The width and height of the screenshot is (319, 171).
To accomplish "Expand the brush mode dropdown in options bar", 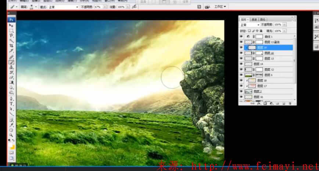I will (x=63, y=7).
